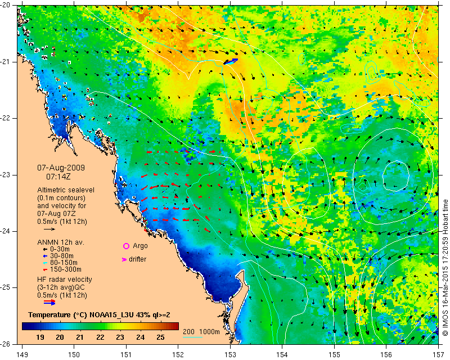Image resolution: width=450 pixels, height=360 pixels.
Task: Click the colorbar tick label '25'
Action: pyautogui.click(x=160, y=337)
